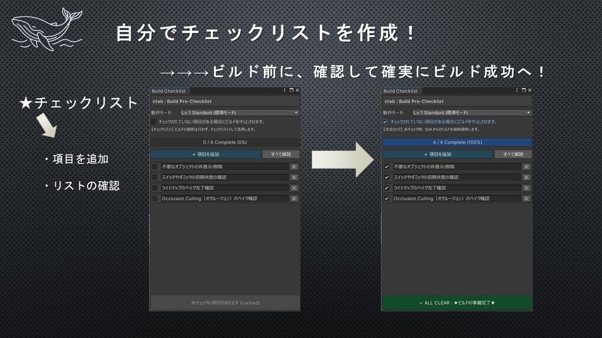Viewport: 602px width, 338px height.
Task: Open right Build Checklist window options menu
Action: point(517,90)
